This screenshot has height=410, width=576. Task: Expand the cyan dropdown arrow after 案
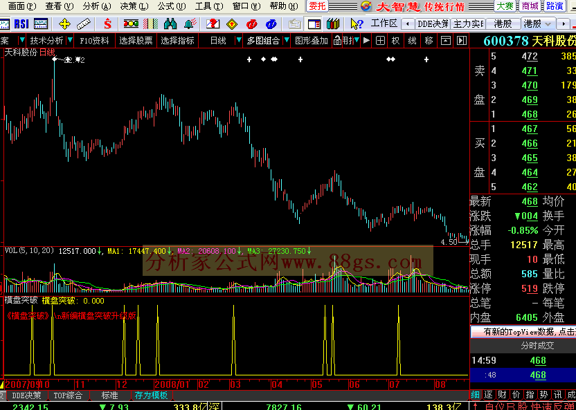(x=21, y=40)
